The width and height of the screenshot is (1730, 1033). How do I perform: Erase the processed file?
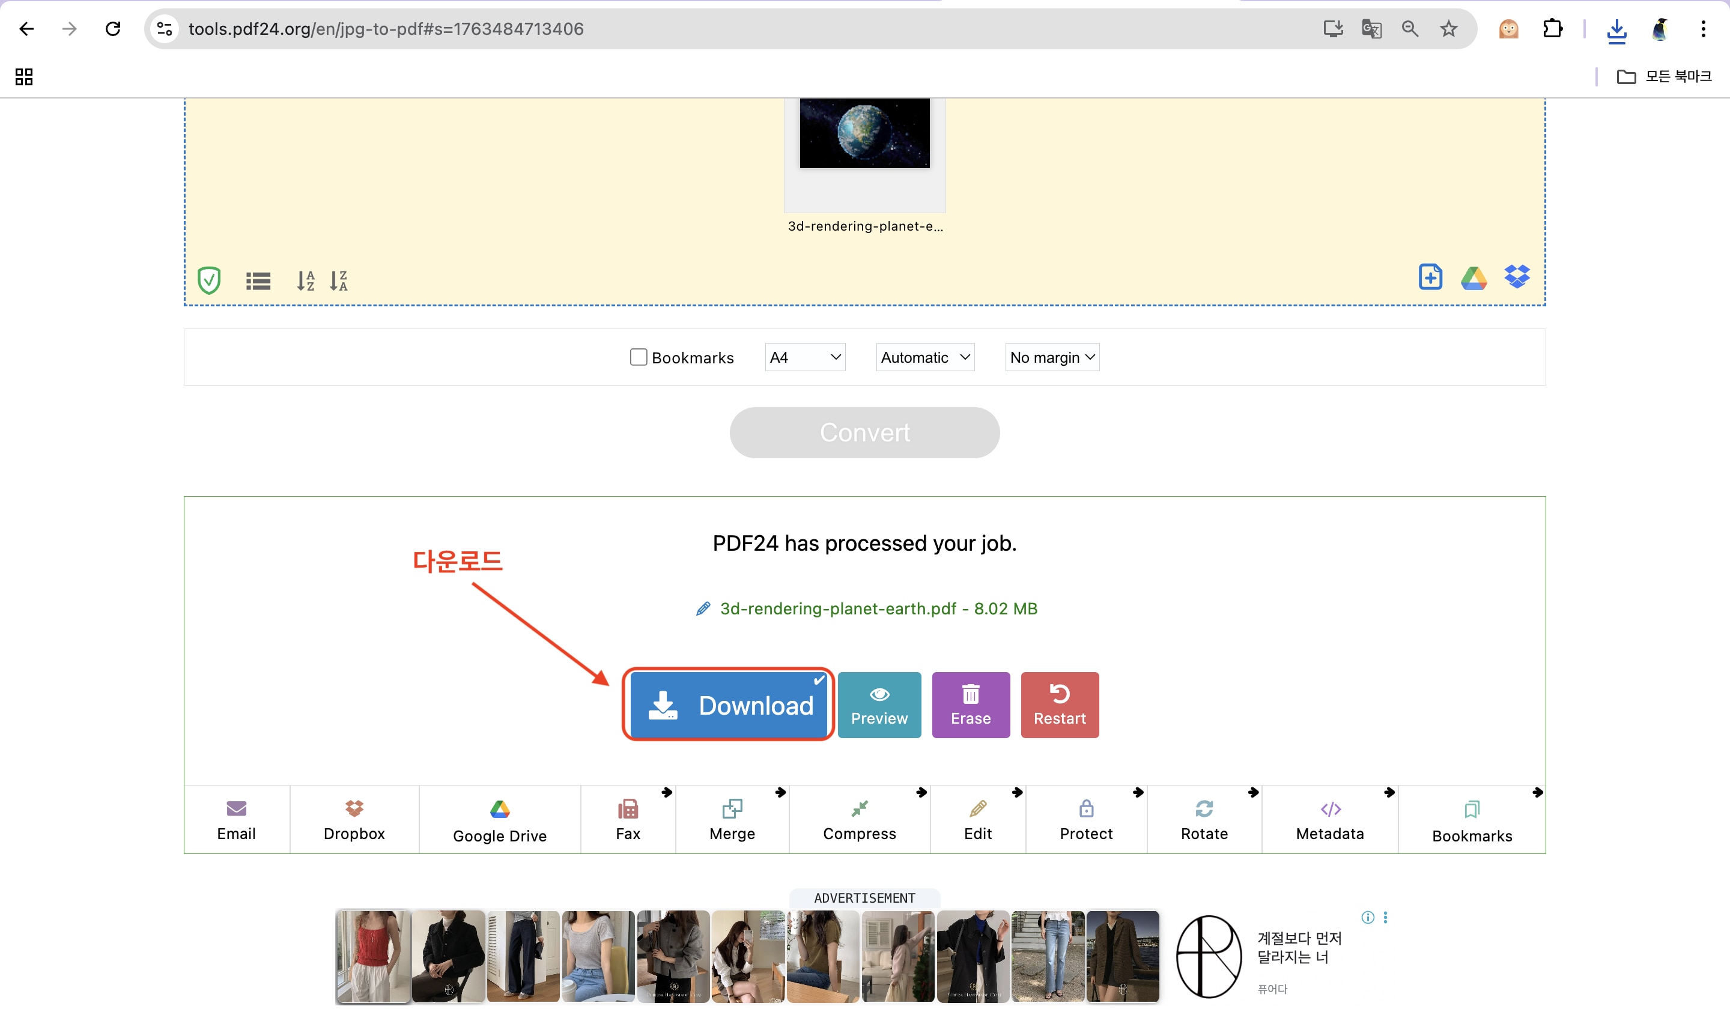click(971, 705)
